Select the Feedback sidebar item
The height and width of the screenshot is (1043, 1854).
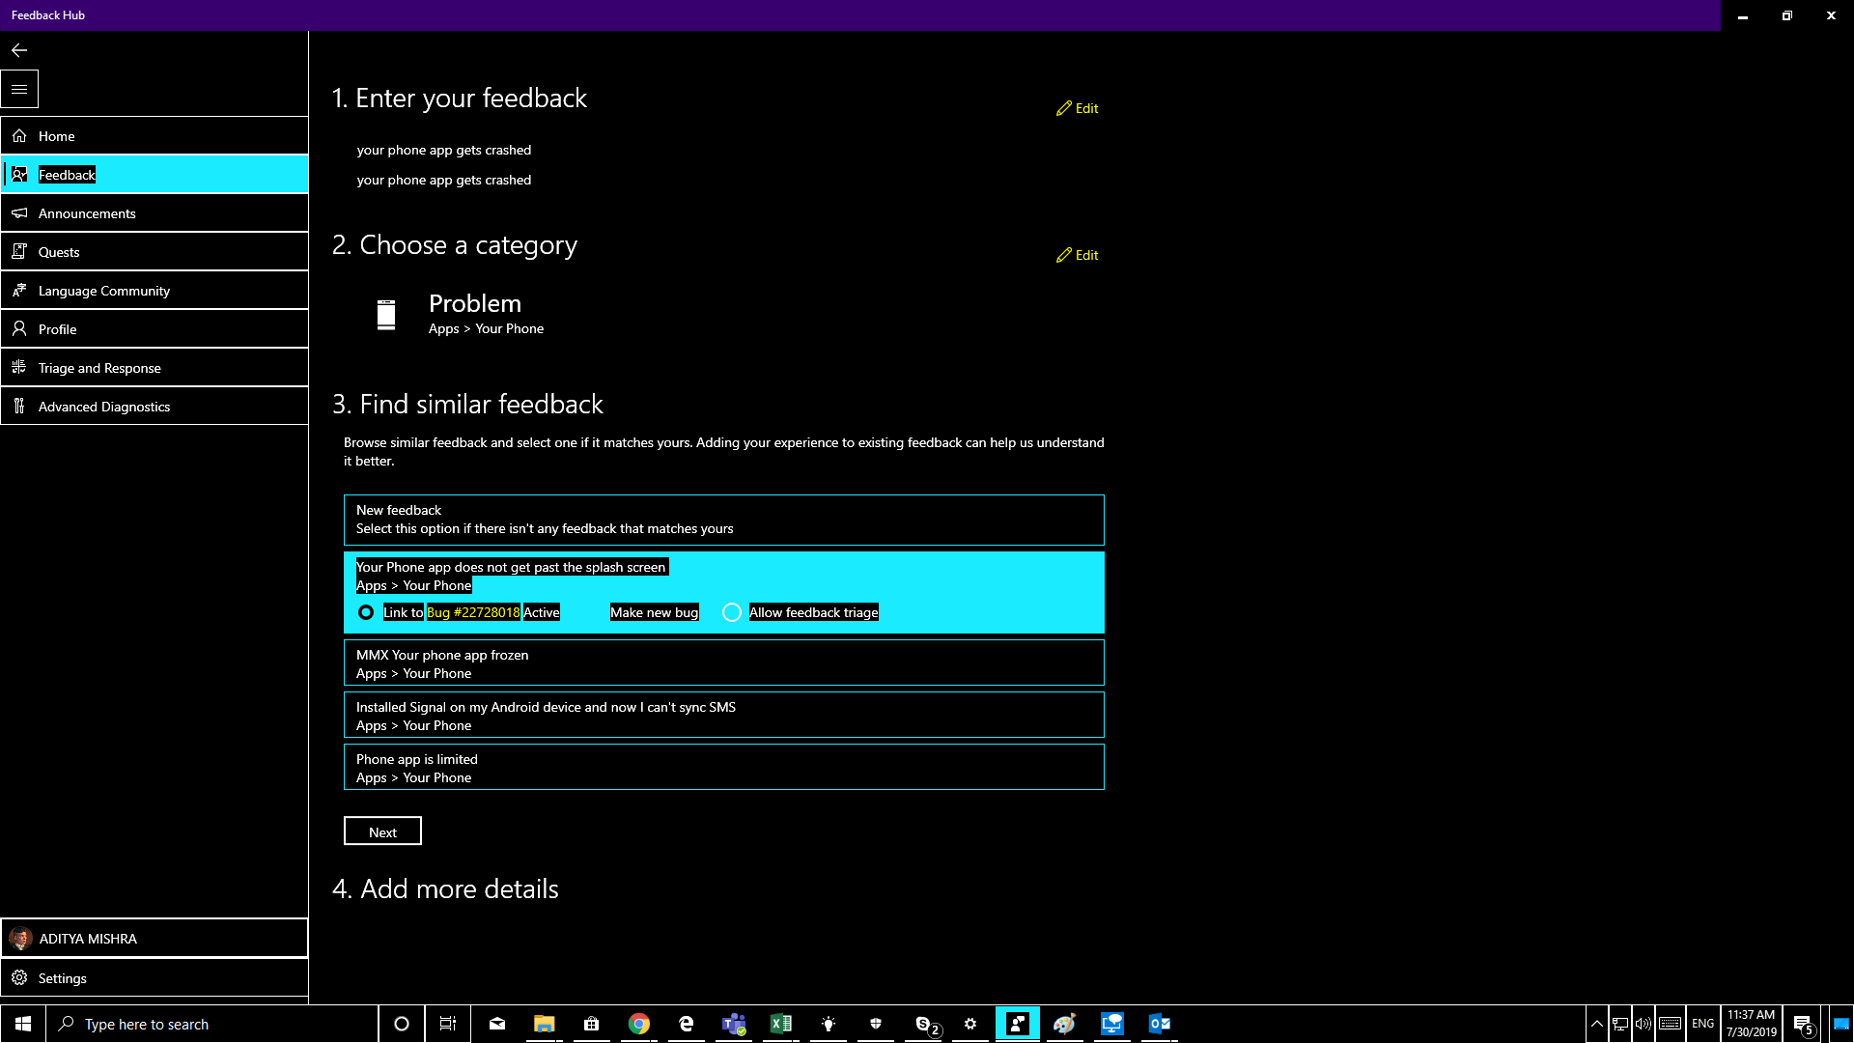tap(154, 175)
